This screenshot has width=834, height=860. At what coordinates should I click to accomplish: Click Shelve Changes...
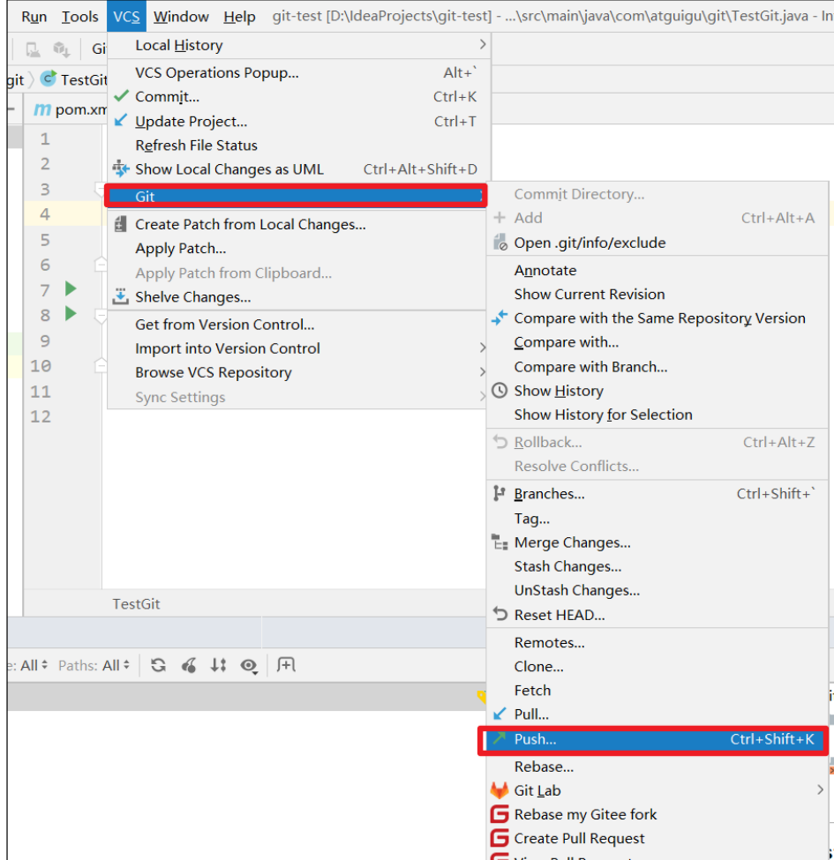tap(298, 296)
